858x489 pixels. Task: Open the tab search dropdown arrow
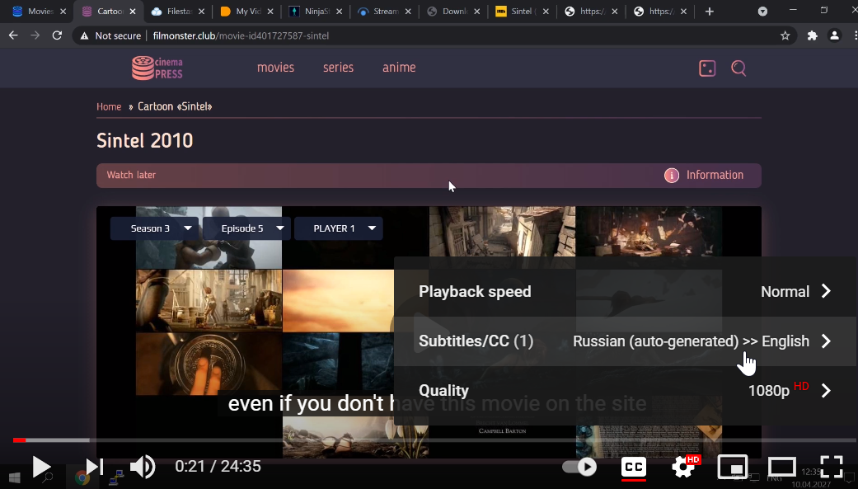(762, 12)
